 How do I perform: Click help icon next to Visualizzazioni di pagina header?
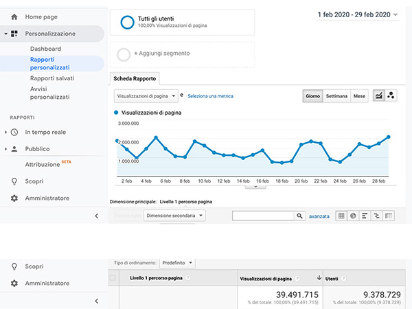click(x=297, y=278)
